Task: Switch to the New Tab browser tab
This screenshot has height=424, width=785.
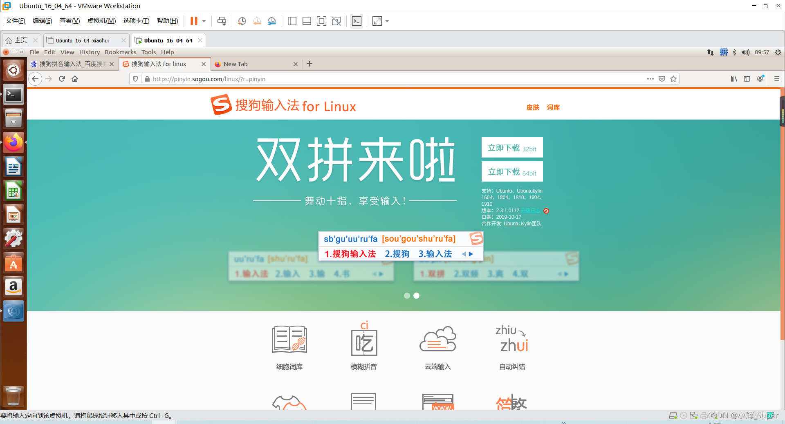Action: 256,64
